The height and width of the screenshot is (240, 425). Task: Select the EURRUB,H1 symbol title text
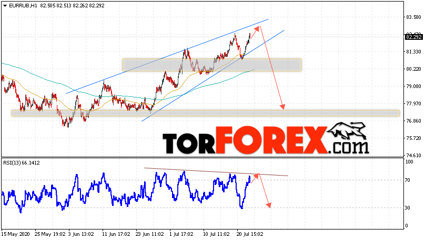pyautogui.click(x=23, y=6)
